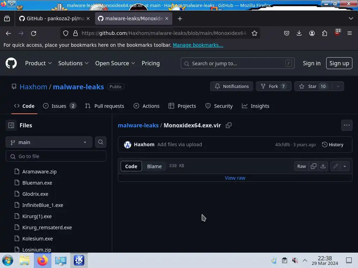Click the GitHub logo home icon

pyautogui.click(x=11, y=63)
